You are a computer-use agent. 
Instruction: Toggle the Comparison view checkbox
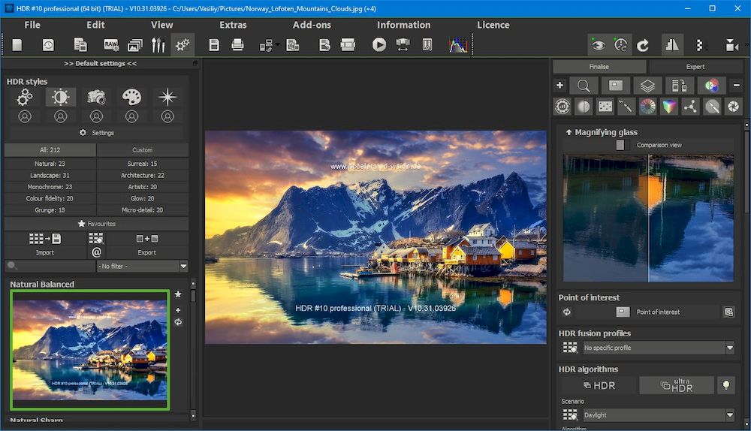pos(620,145)
